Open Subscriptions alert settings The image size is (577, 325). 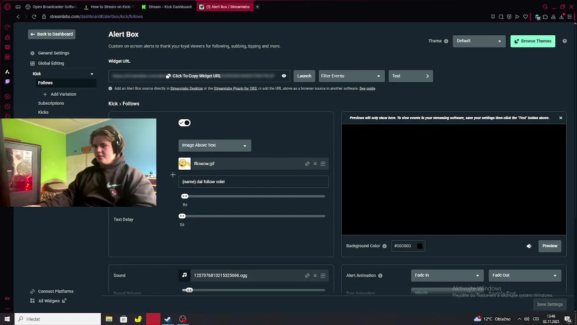[51, 103]
